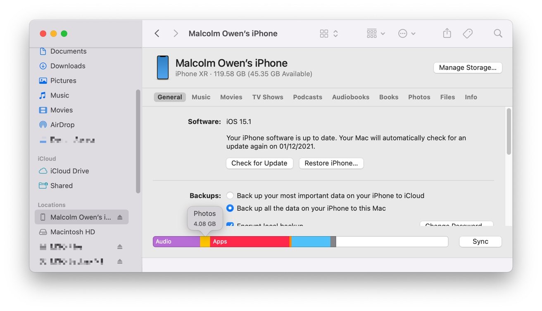The width and height of the screenshot is (542, 311).
Task: Expand the group-by options dropdown
Action: click(x=376, y=33)
